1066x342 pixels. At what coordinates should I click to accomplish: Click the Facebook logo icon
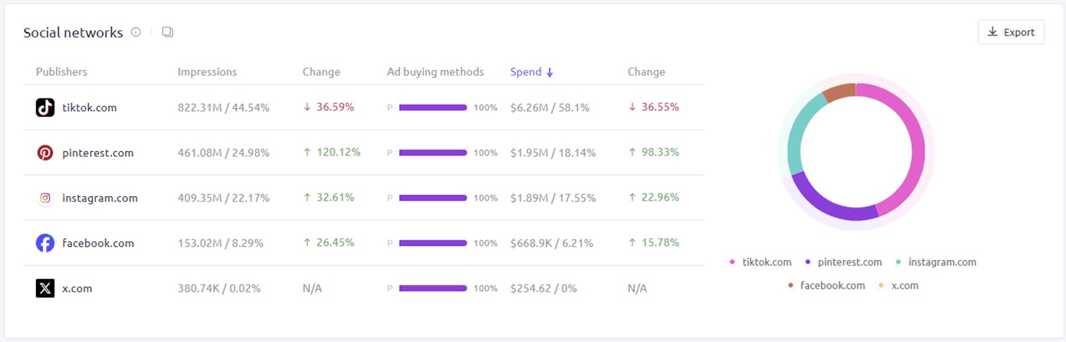click(x=45, y=243)
